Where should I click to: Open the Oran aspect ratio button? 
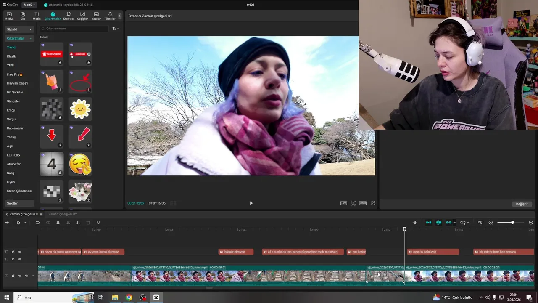pos(363,203)
